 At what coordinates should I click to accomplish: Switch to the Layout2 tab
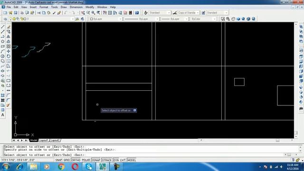(55, 140)
